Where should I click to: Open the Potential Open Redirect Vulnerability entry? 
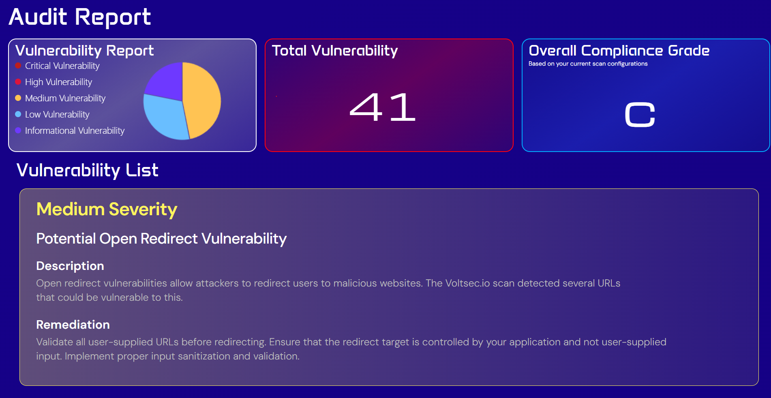pyautogui.click(x=161, y=239)
